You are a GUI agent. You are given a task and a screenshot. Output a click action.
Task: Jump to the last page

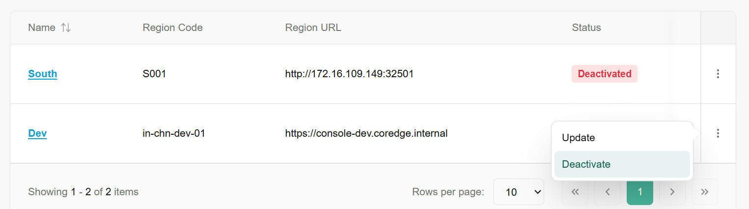(x=705, y=192)
